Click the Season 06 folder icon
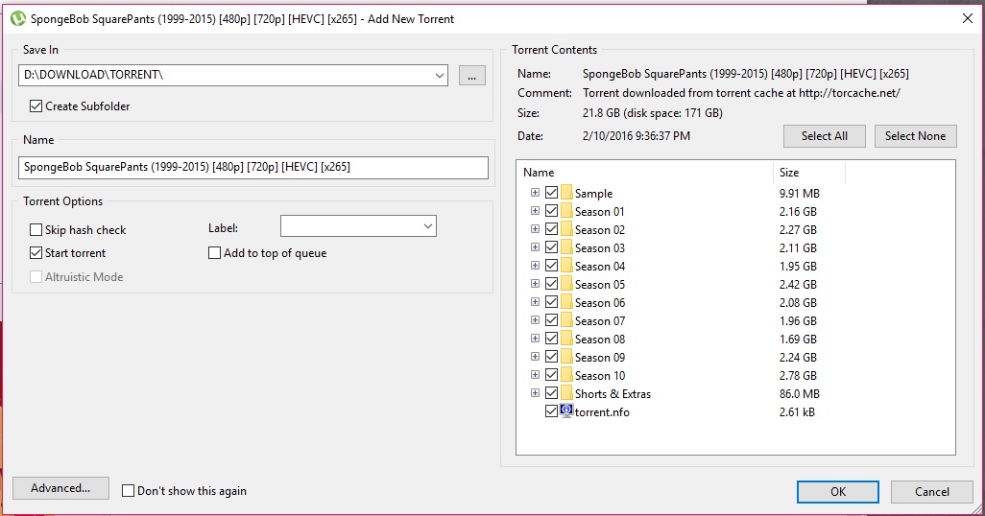The image size is (985, 516). coord(566,302)
